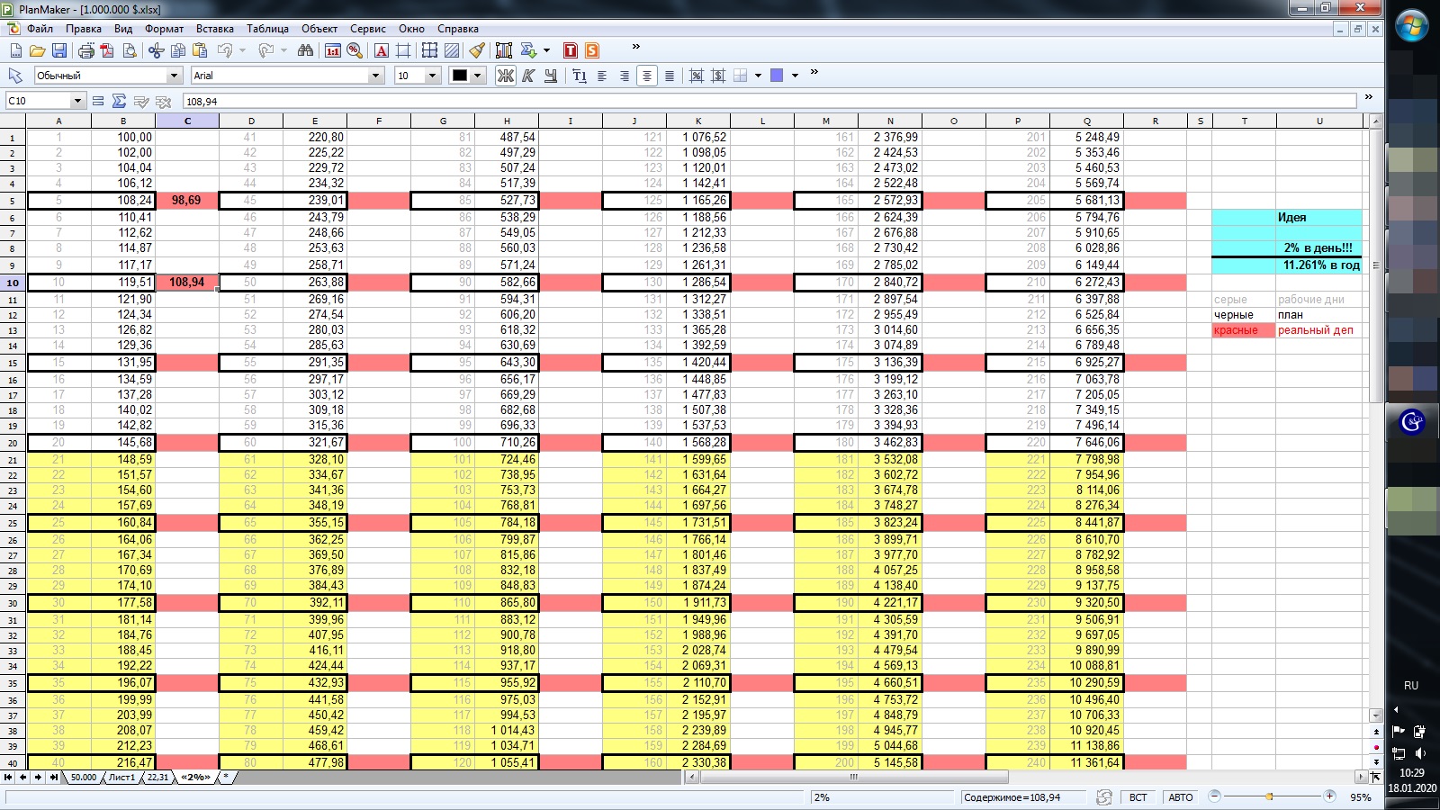Viewport: 1440px width, 810px height.
Task: Click the zoom slider in status bar
Action: 1270,796
